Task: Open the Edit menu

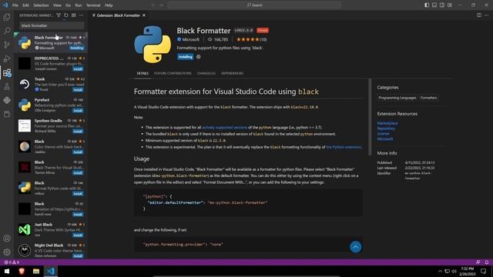Action: [25, 5]
